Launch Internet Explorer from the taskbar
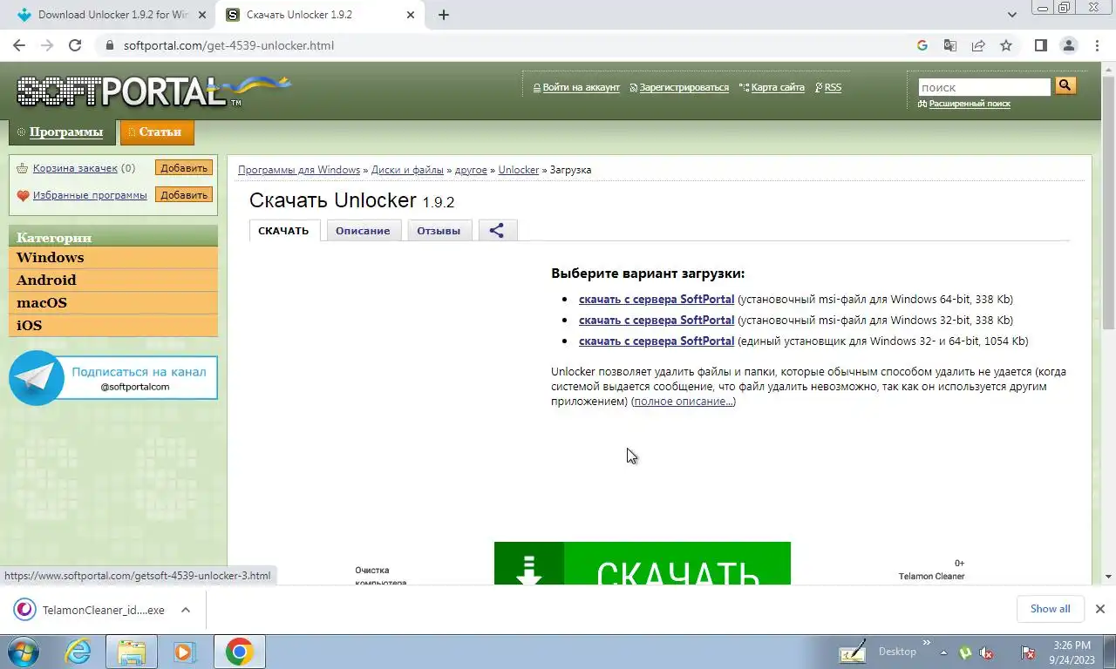1116x669 pixels. coord(78,652)
